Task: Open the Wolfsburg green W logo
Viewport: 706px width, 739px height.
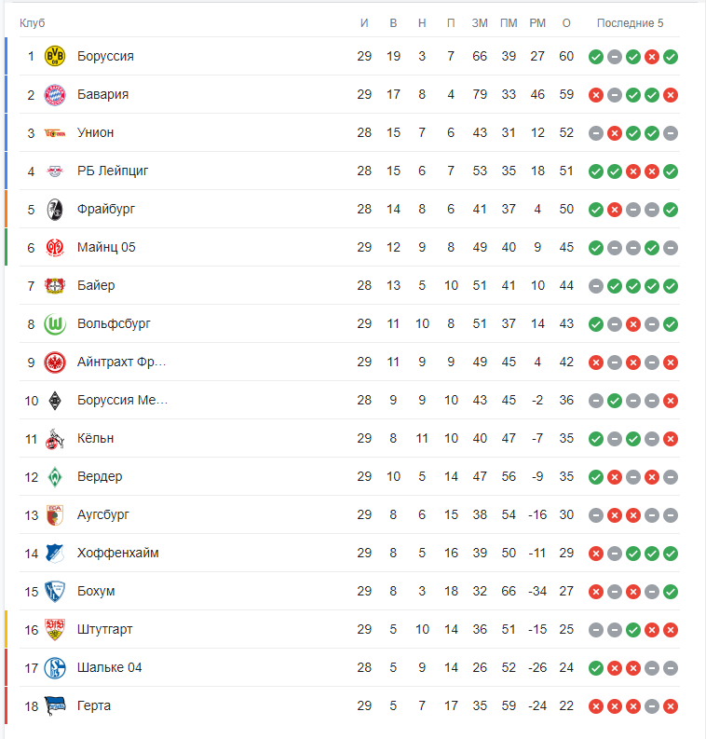Action: click(x=55, y=323)
